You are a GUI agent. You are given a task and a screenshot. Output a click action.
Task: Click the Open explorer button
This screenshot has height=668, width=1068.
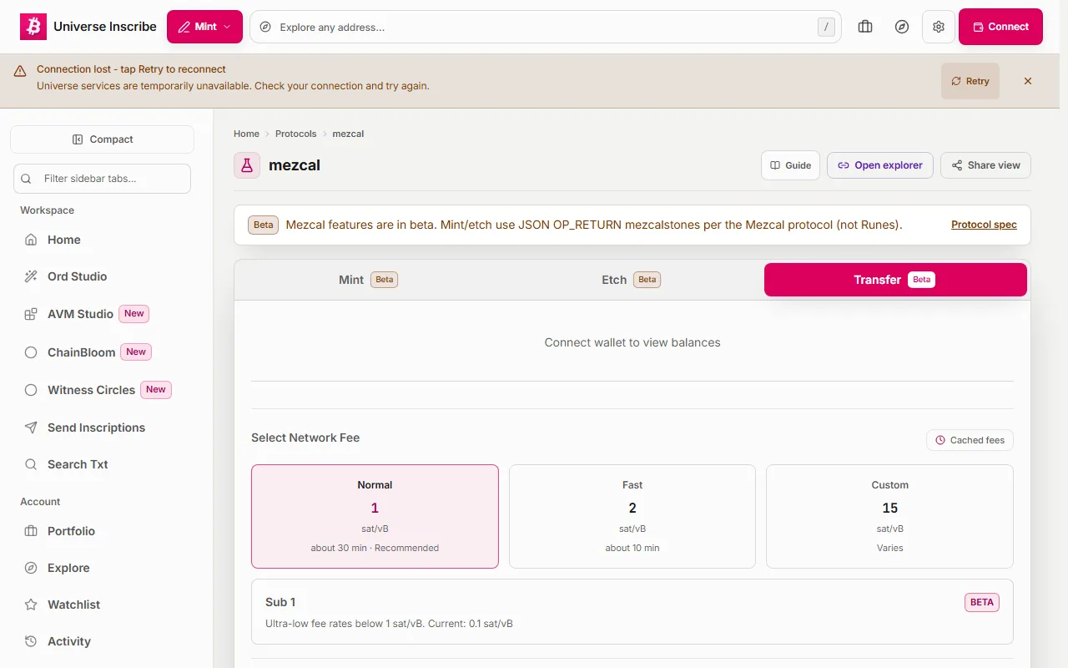[880, 165]
